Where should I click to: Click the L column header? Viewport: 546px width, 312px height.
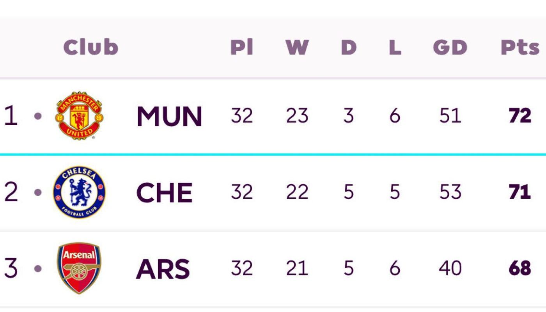[x=395, y=47]
